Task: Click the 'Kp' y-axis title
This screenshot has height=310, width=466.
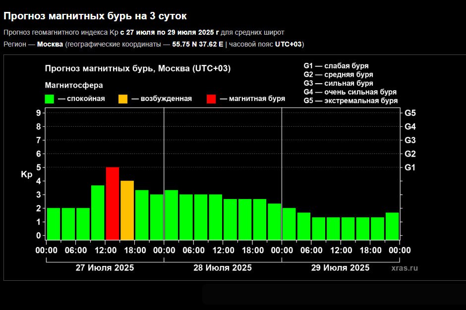Action: [26, 174]
